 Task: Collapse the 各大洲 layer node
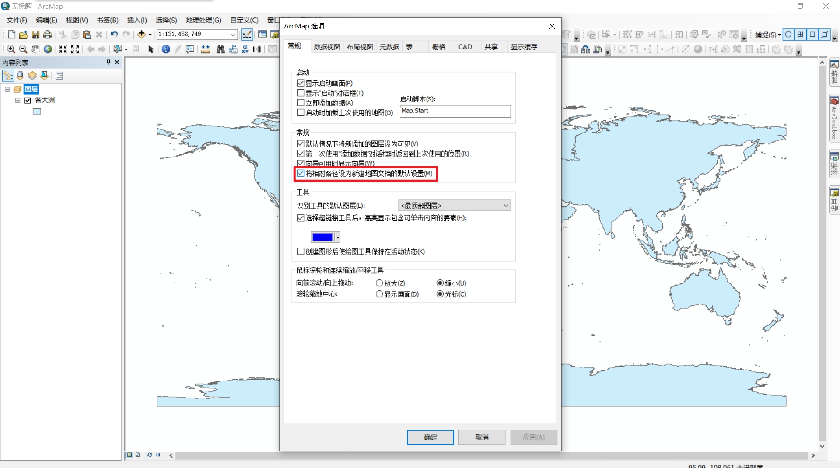tap(18, 100)
